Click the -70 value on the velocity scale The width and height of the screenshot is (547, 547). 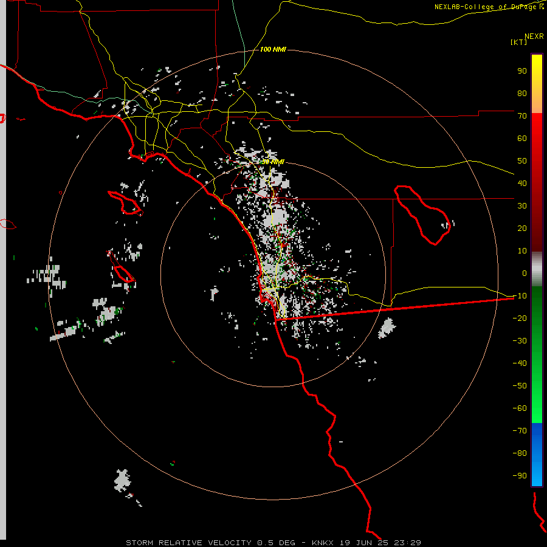coord(520,431)
